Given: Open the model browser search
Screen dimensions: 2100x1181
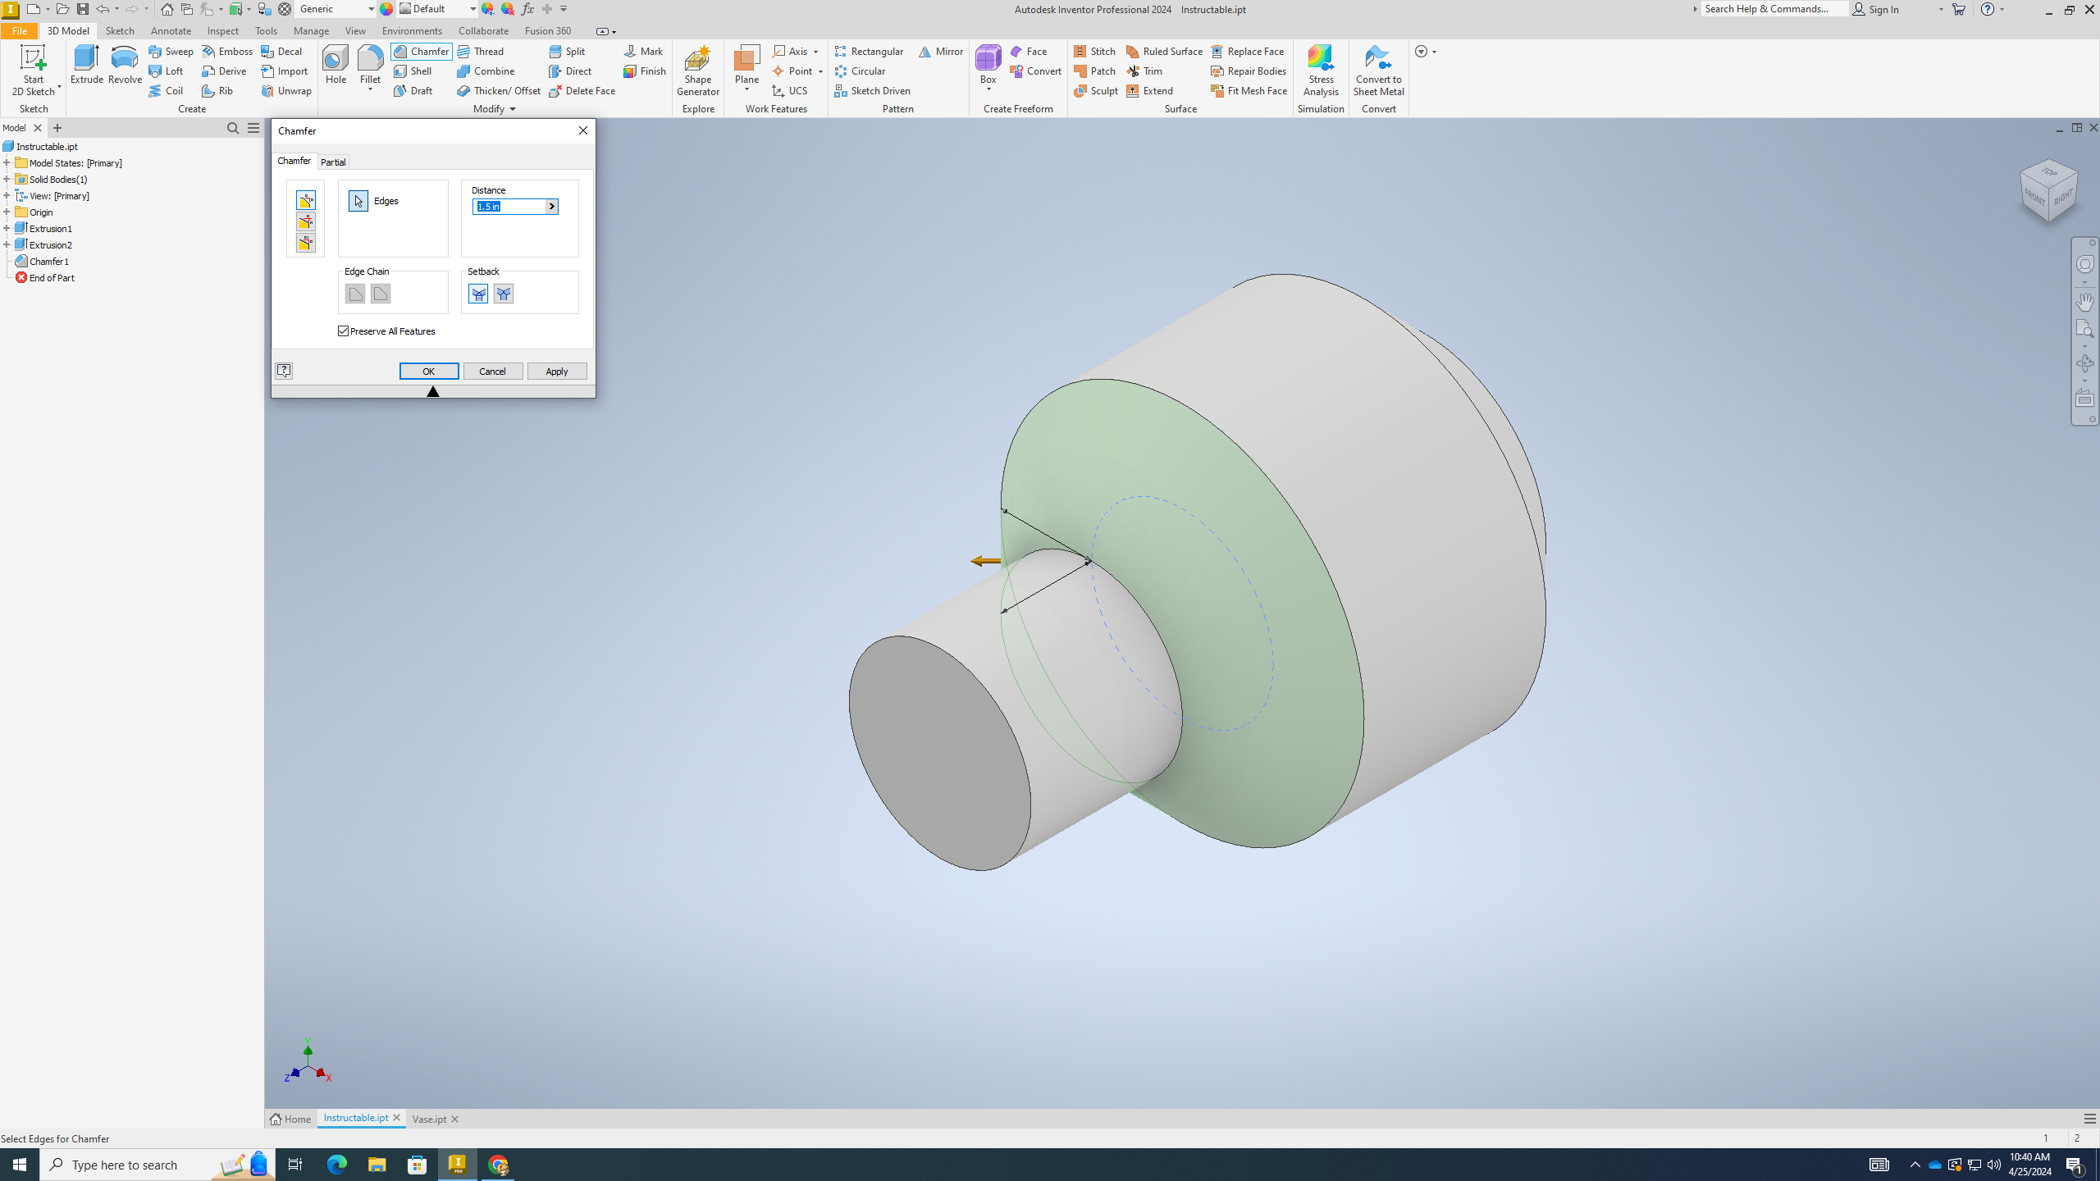Looking at the screenshot, I should pyautogui.click(x=233, y=128).
